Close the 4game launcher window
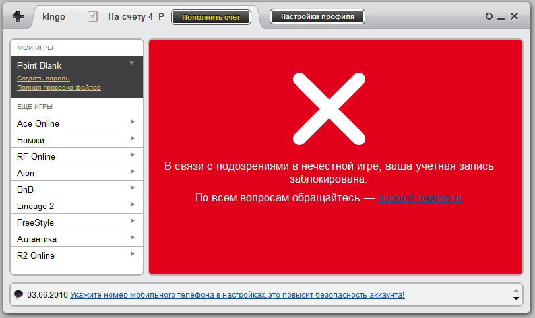This screenshot has height=318, width=535. (x=514, y=16)
